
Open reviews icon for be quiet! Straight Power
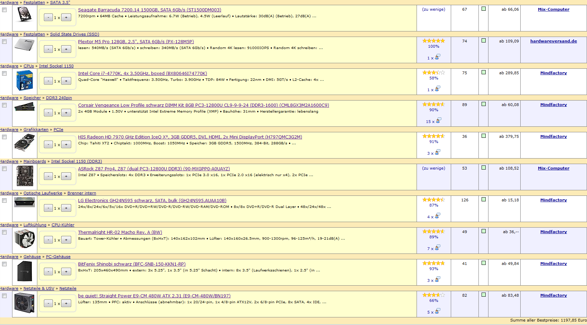(x=438, y=311)
